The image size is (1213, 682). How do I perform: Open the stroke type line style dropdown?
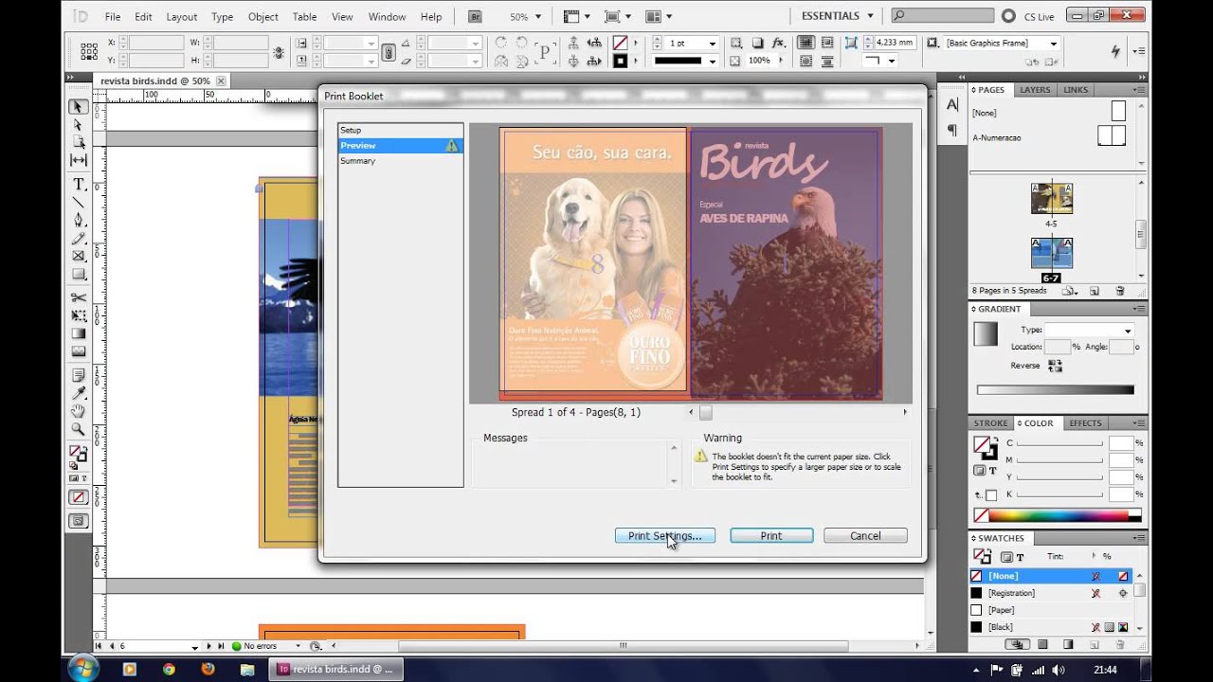712,61
